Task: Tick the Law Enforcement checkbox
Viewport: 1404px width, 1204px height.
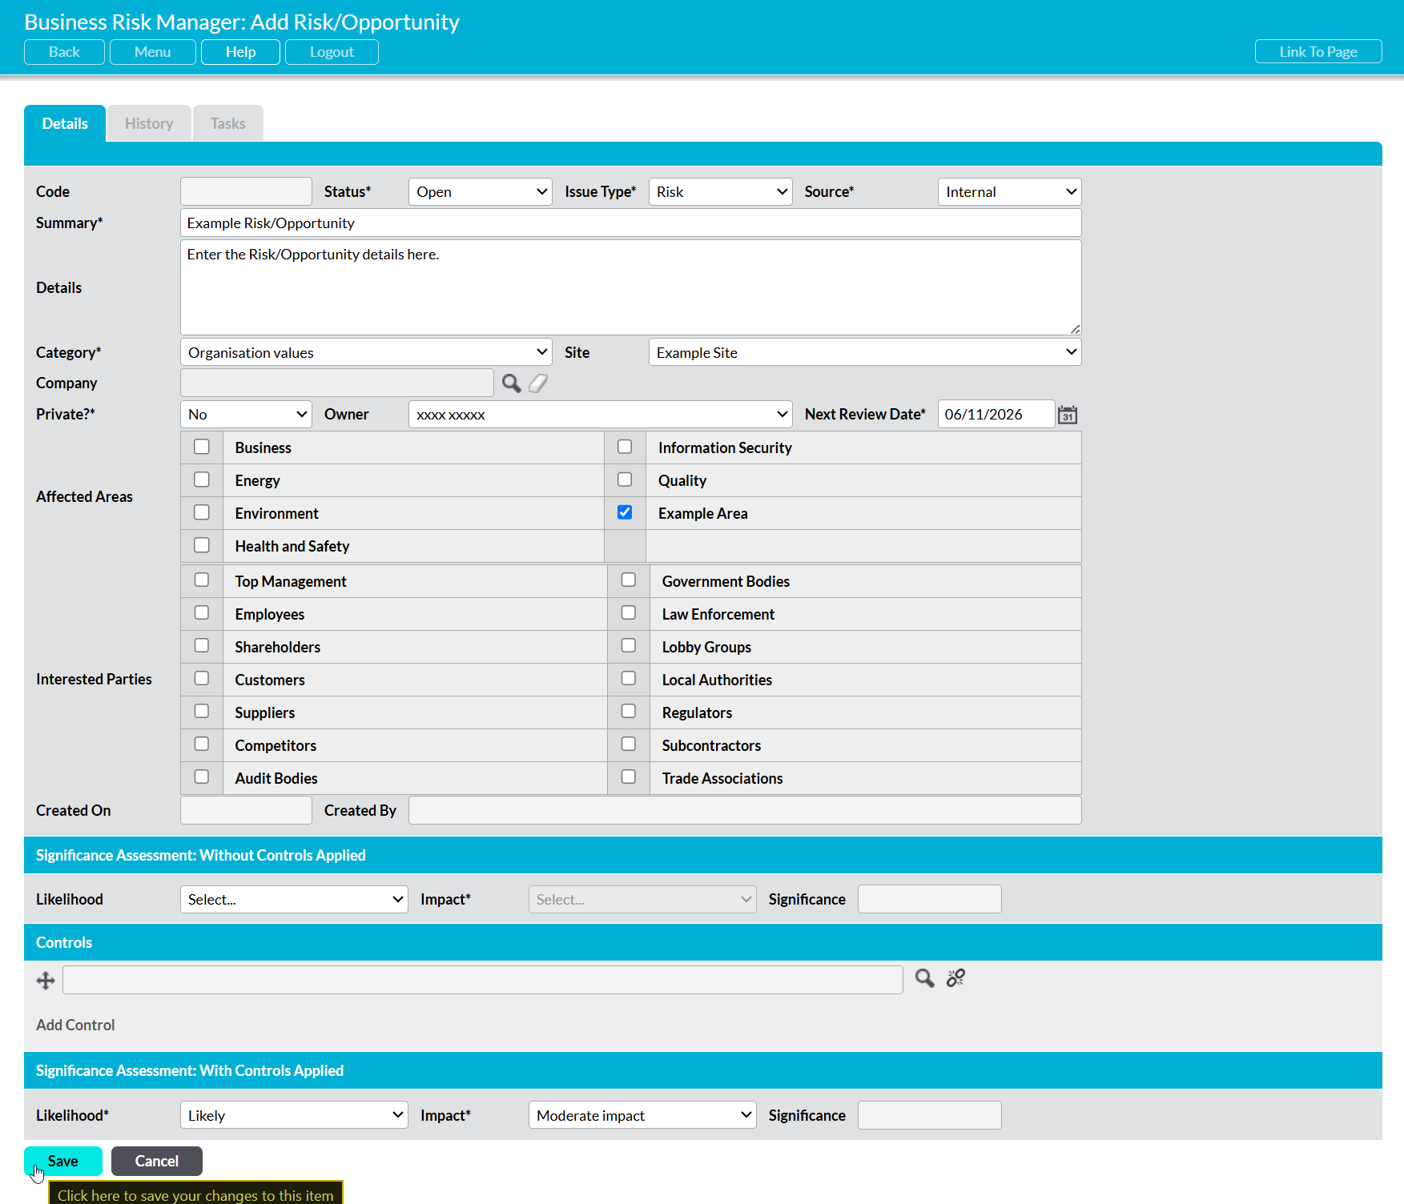Action: (x=629, y=612)
